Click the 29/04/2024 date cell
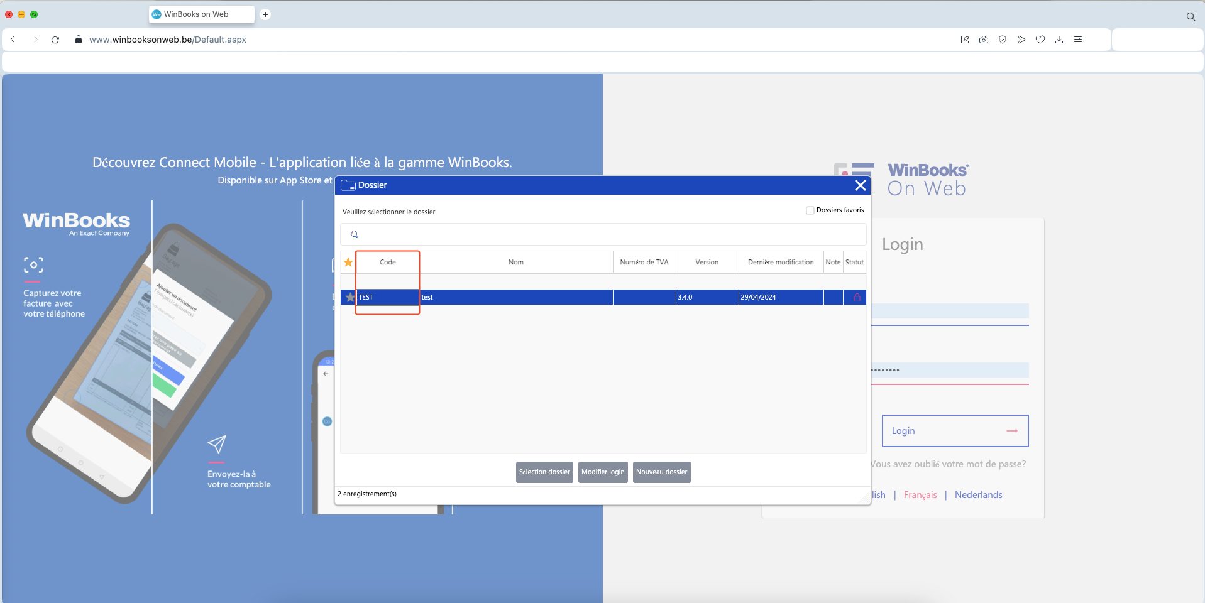The image size is (1205, 603). [x=781, y=297]
